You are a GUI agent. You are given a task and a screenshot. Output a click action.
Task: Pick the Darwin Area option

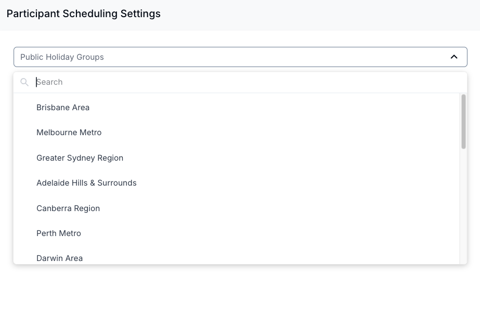[236, 256]
